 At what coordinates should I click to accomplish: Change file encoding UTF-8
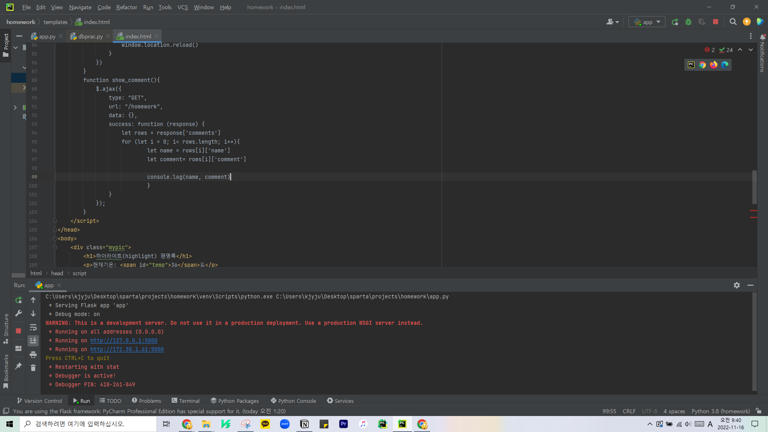pos(649,411)
